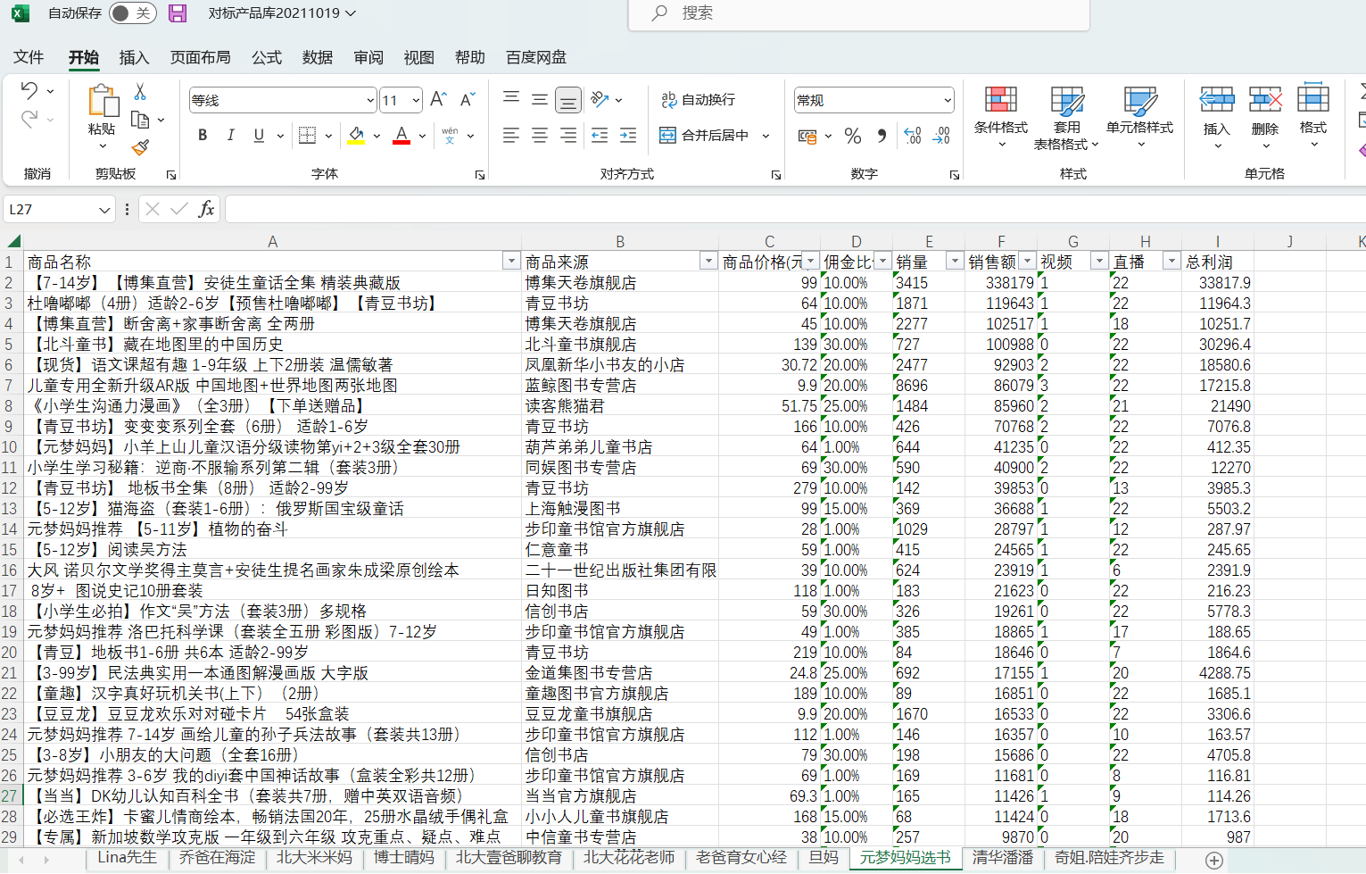Viewport: 1366px width, 874px height.
Task: Click the Increase Indent icon
Action: 628,135
